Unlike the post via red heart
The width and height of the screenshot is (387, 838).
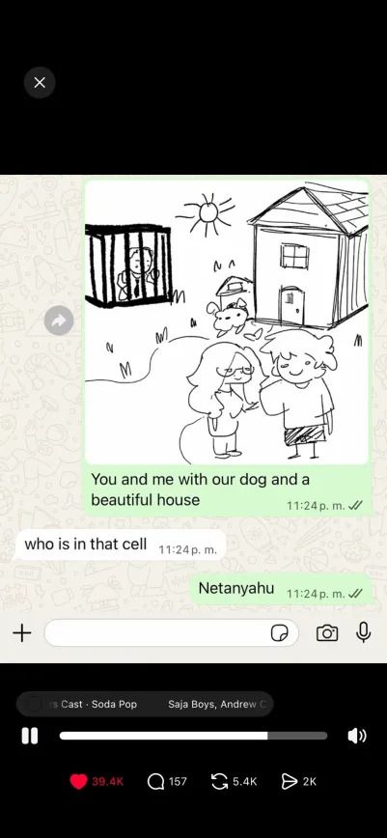78,781
